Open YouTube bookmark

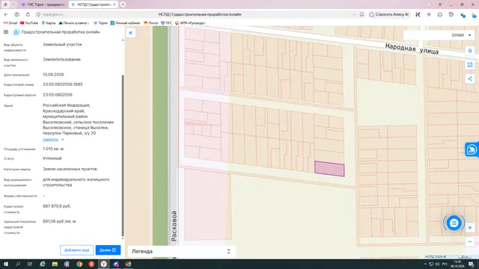pyautogui.click(x=29, y=23)
